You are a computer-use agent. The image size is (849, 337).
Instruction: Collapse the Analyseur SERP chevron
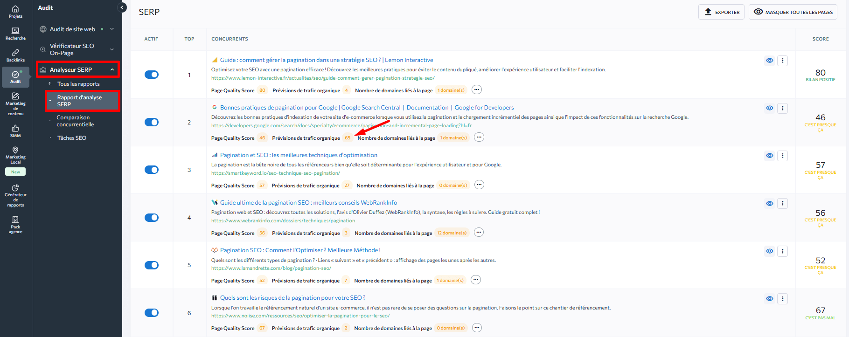pos(112,69)
